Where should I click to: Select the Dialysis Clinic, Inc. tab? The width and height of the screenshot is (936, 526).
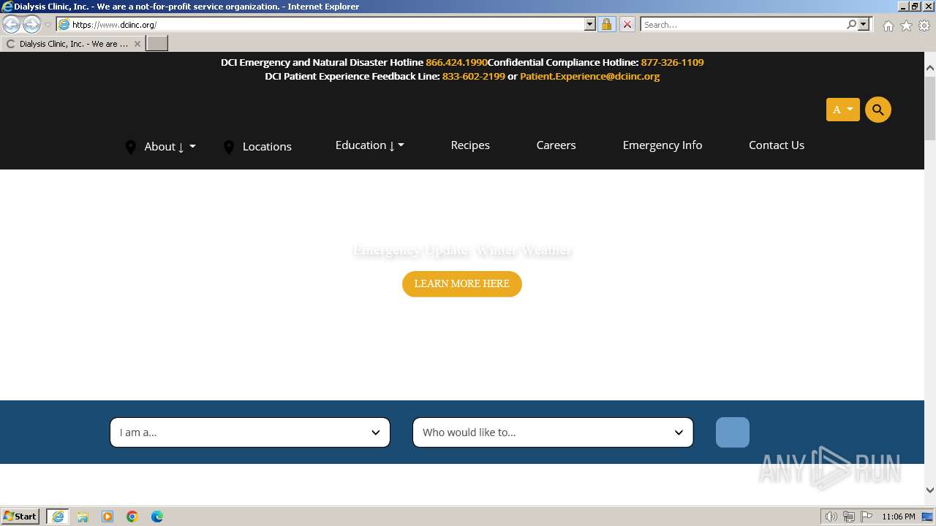[x=73, y=44]
